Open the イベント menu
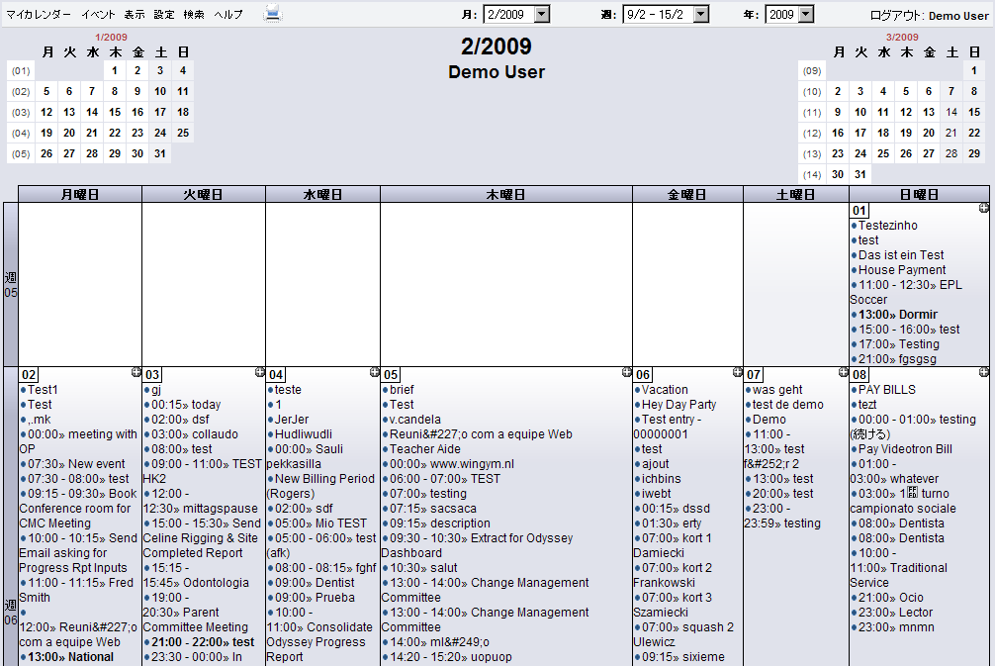 [98, 15]
